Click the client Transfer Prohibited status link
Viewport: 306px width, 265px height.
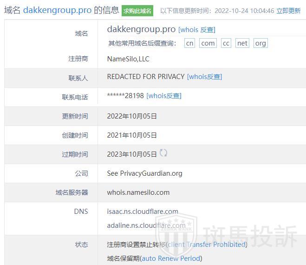click(207, 245)
